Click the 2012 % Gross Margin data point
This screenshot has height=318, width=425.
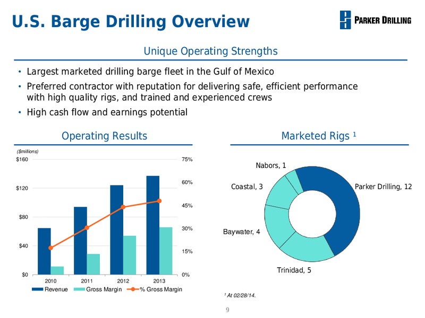[x=123, y=207]
